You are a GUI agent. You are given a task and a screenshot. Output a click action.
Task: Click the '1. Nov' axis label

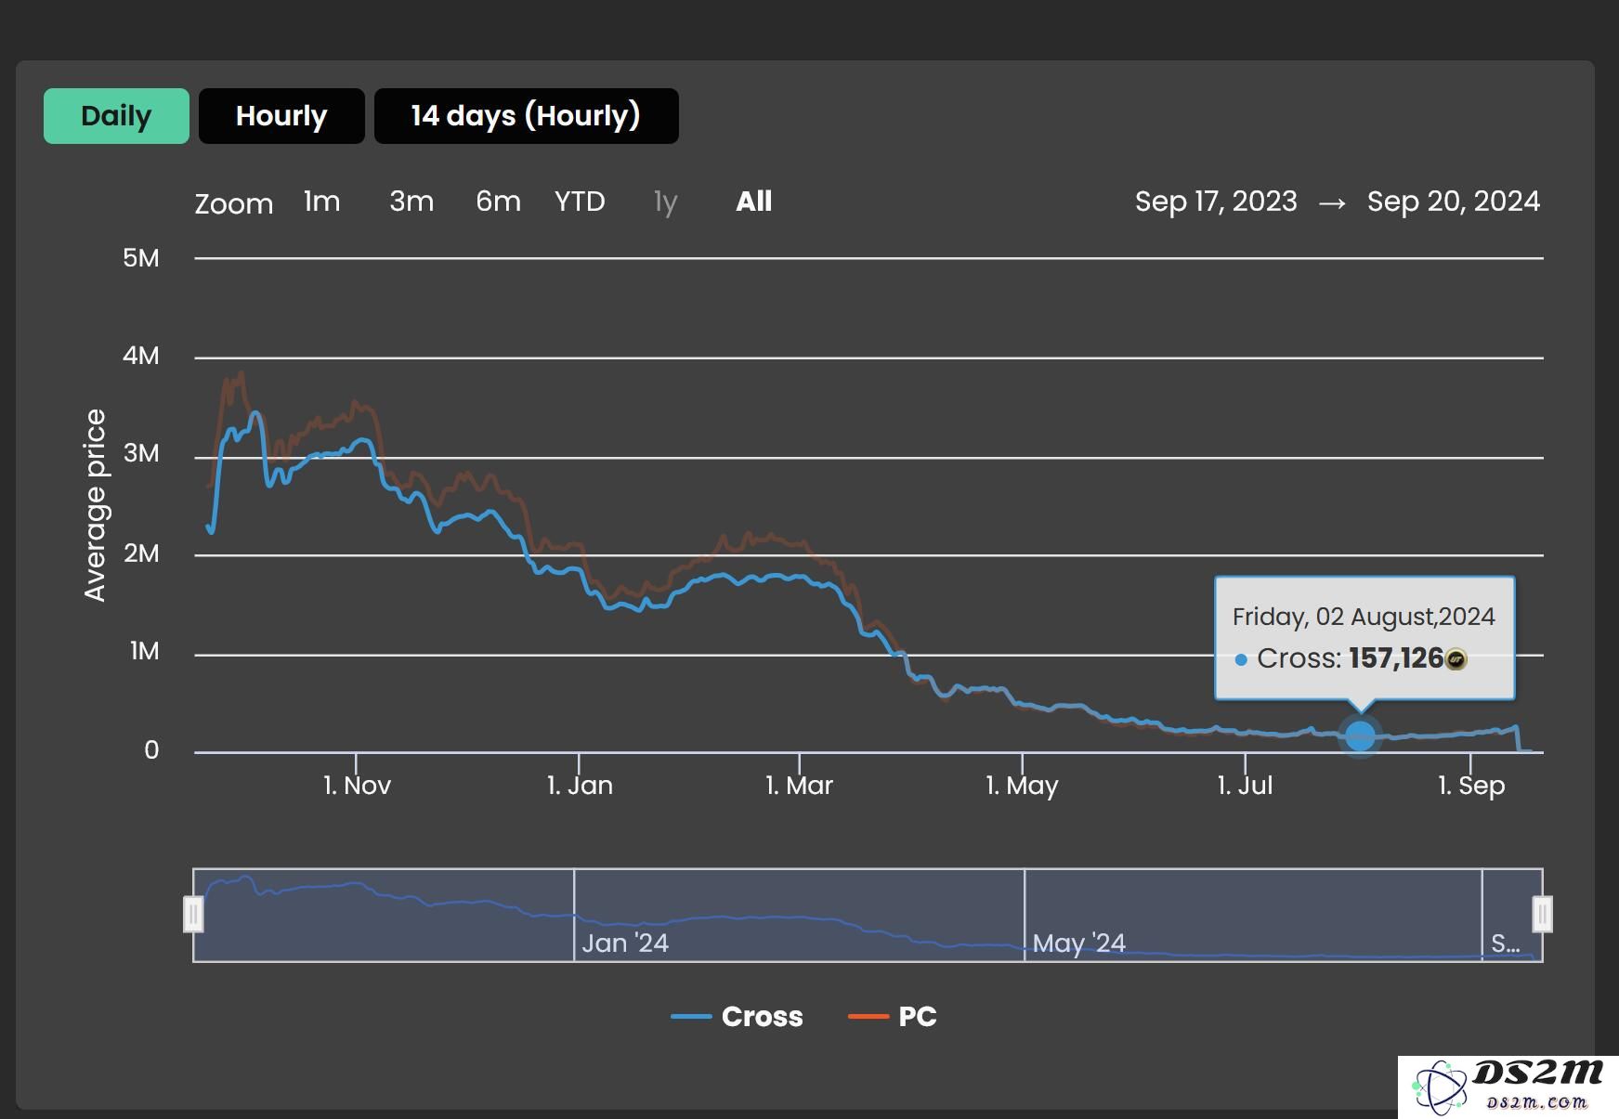point(357,786)
